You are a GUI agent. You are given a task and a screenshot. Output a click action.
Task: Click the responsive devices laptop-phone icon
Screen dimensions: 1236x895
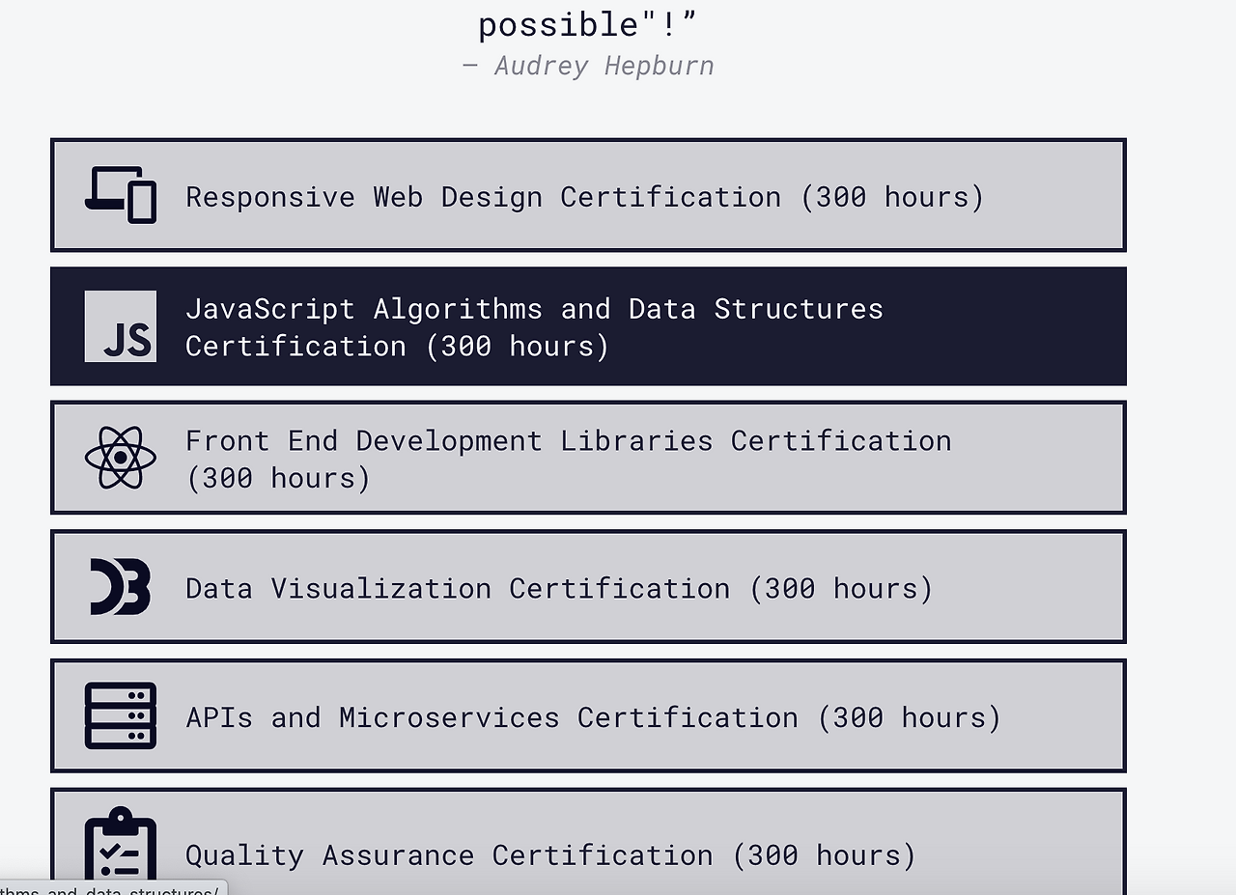click(x=121, y=195)
